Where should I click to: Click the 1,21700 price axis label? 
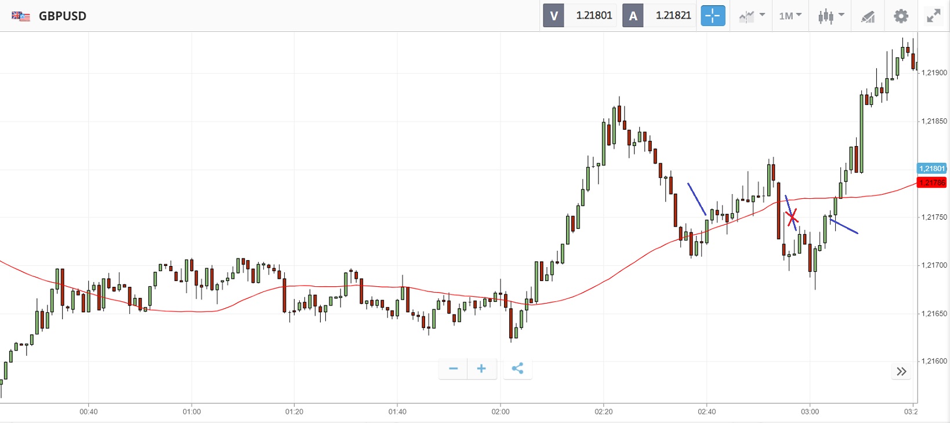[934, 265]
